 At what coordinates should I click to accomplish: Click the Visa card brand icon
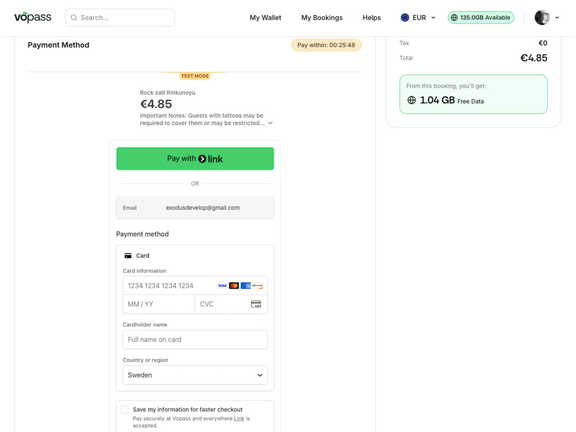point(222,286)
